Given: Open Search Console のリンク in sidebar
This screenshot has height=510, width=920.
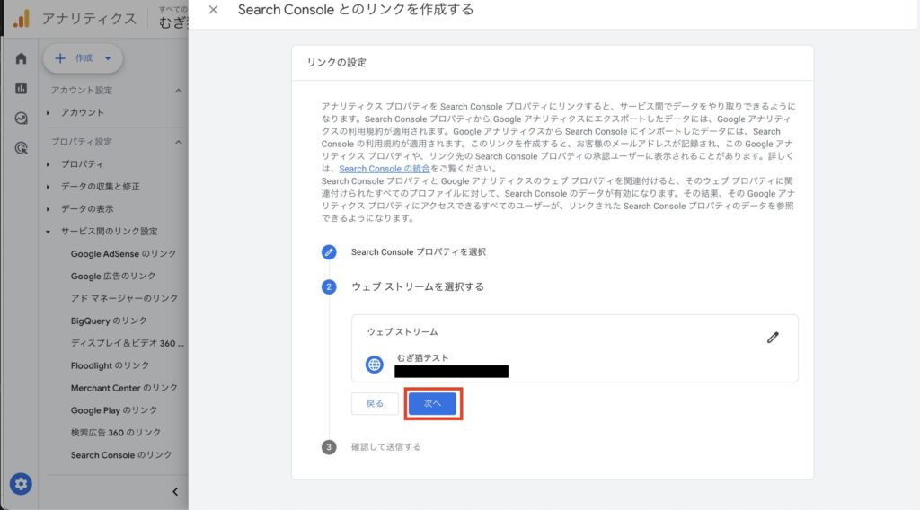Looking at the screenshot, I should coord(121,455).
